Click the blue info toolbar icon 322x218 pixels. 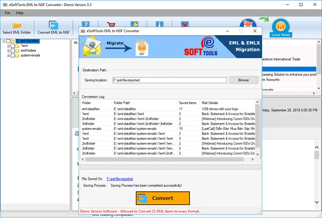point(160,24)
